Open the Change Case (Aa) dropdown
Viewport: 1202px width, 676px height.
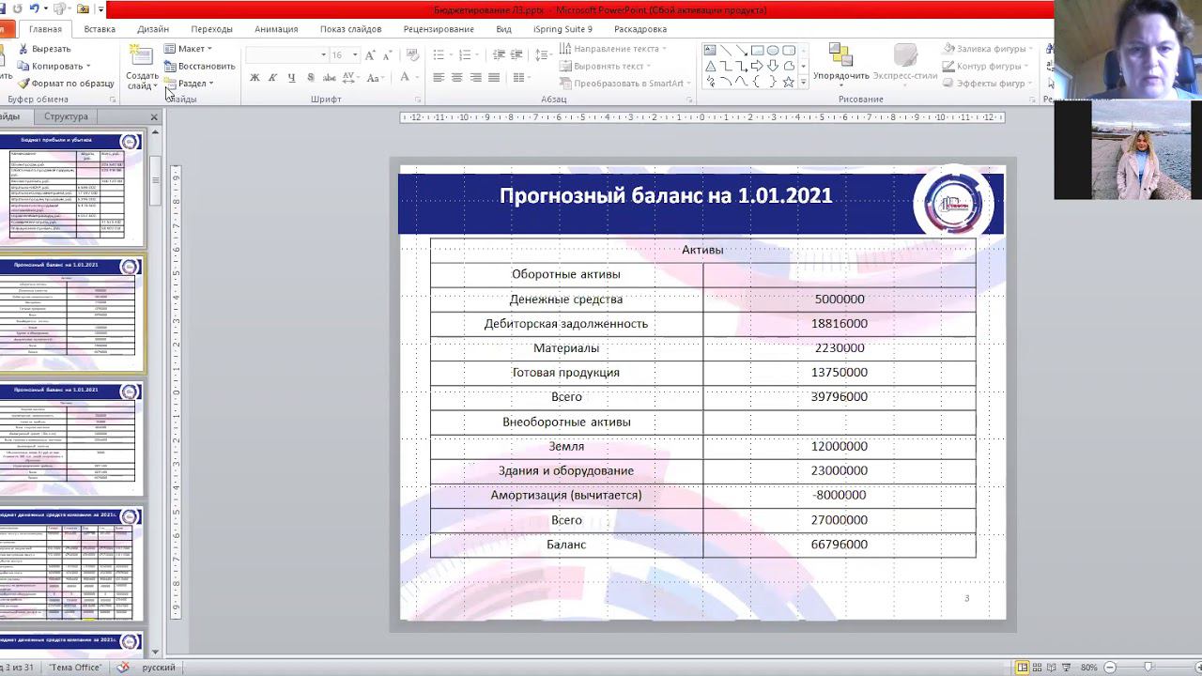[x=376, y=78]
